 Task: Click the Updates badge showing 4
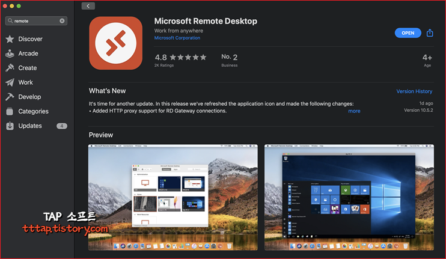62,126
